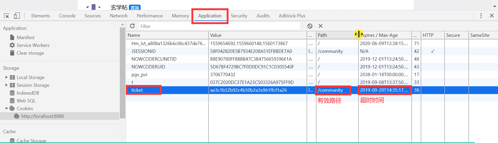Clear all cookies with the block icon
This screenshot has height=143, width=498.
[310, 26]
